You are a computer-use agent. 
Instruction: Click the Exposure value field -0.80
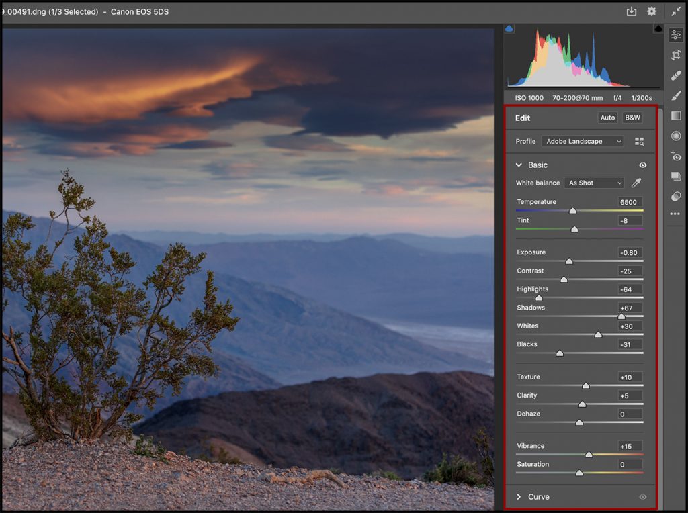point(630,252)
